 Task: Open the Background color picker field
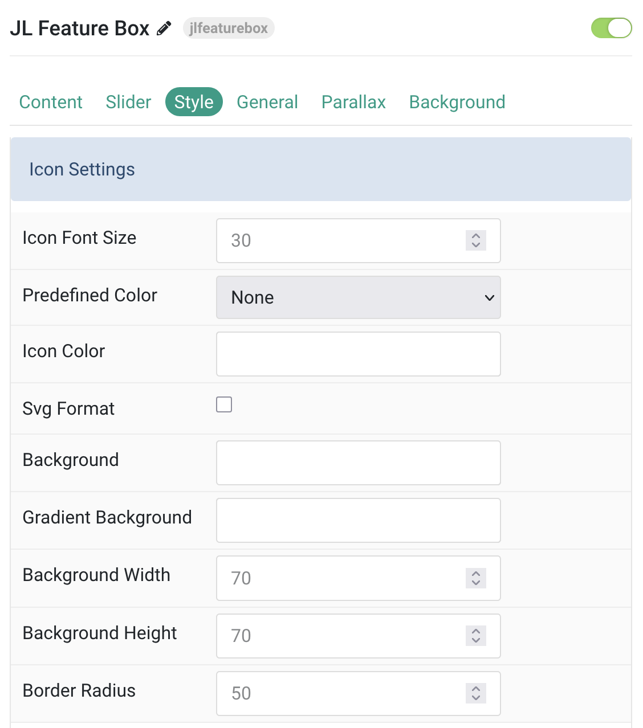(358, 463)
